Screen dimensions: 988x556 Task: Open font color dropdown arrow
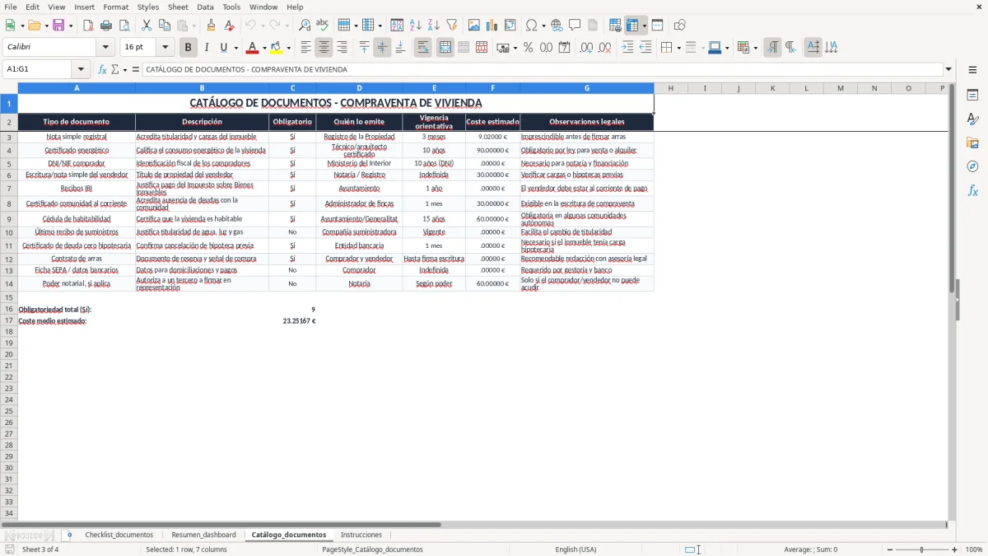(x=264, y=48)
